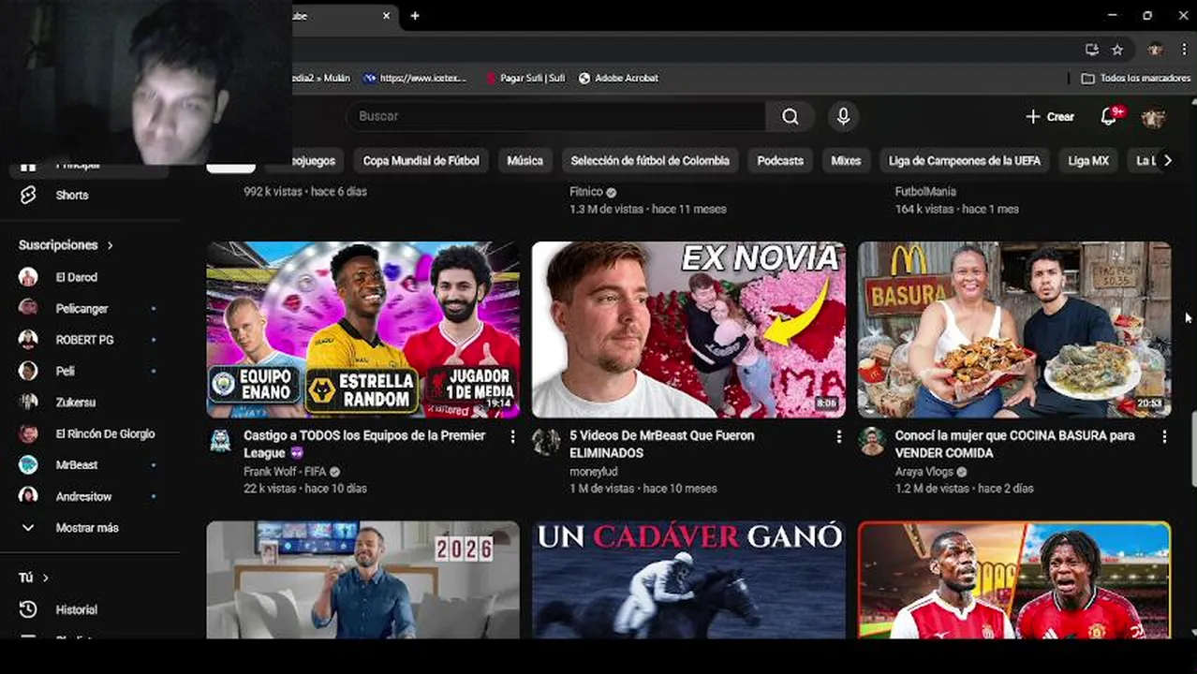Open Fitnico channel link

[587, 192]
